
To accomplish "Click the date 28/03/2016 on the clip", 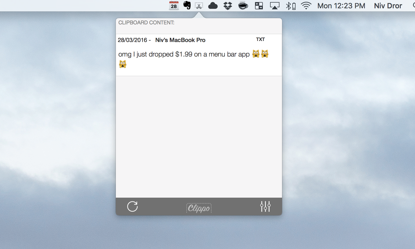I will [x=132, y=40].
